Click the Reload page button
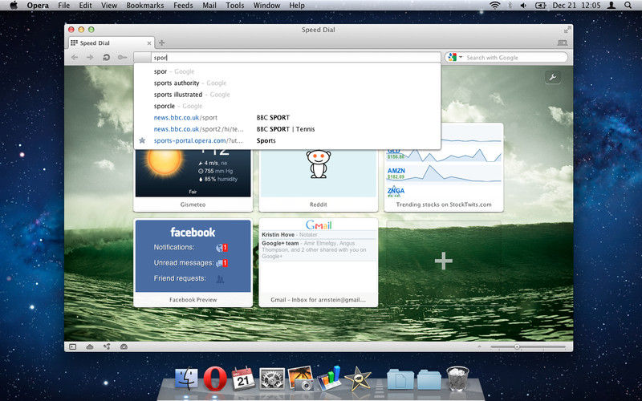Screen dimensions: 642x401 click(106, 58)
